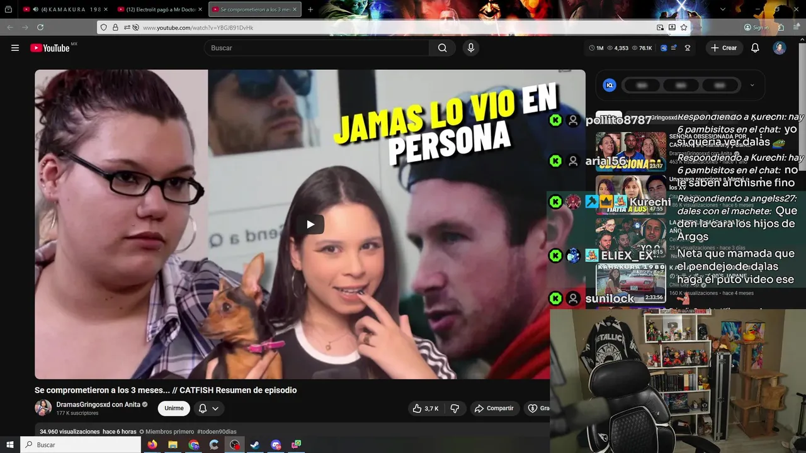The height and width of the screenshot is (453, 806).
Task: Click the Windows taskbar Buscar search box
Action: tap(81, 445)
